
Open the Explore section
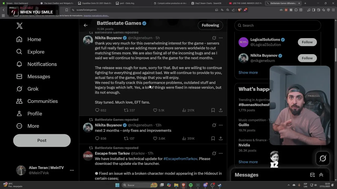[x=30, y=52]
